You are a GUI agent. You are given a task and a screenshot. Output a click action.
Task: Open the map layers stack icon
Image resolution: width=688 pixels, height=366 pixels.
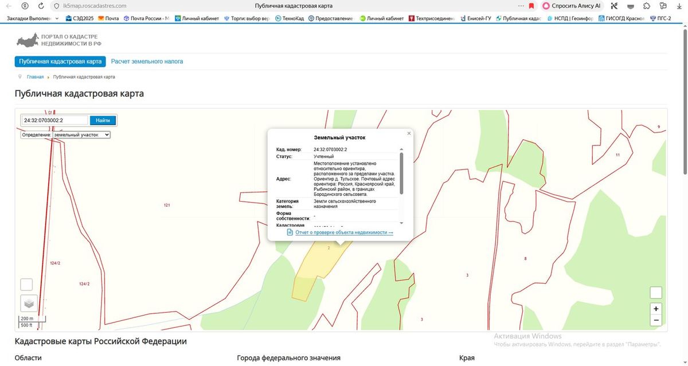29,303
